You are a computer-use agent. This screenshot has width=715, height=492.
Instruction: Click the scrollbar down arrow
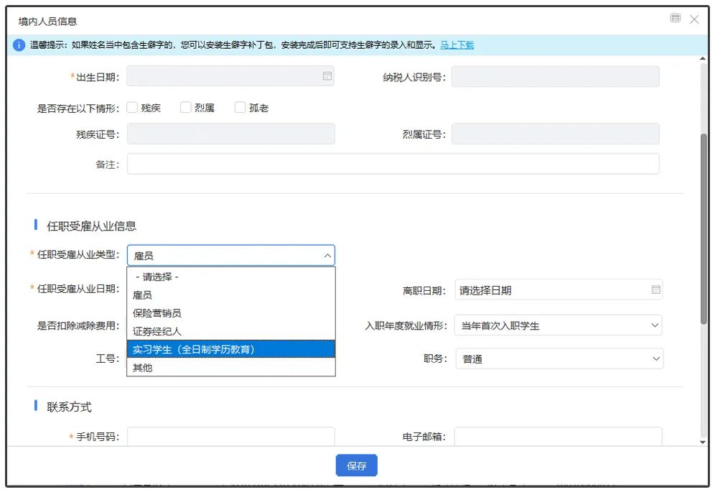[703, 442]
